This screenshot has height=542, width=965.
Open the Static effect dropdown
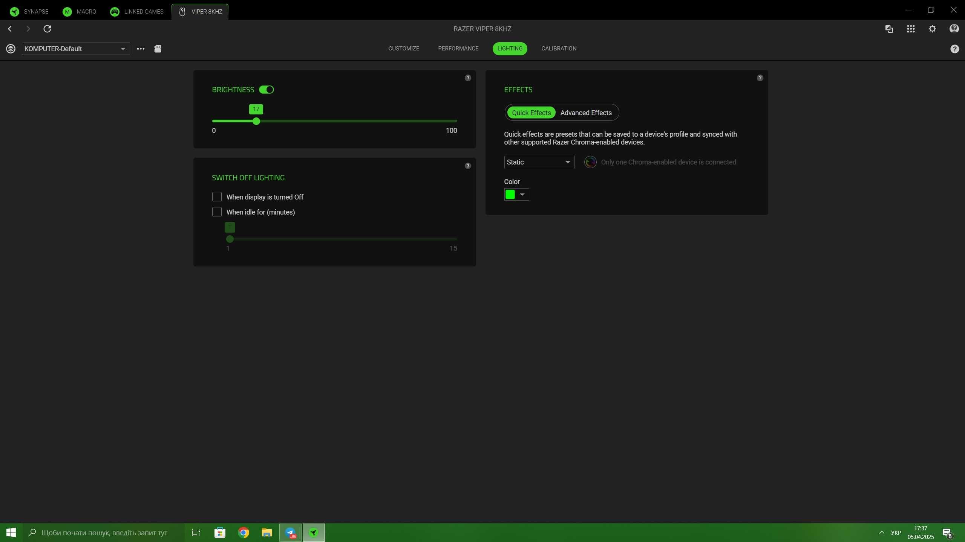(539, 162)
